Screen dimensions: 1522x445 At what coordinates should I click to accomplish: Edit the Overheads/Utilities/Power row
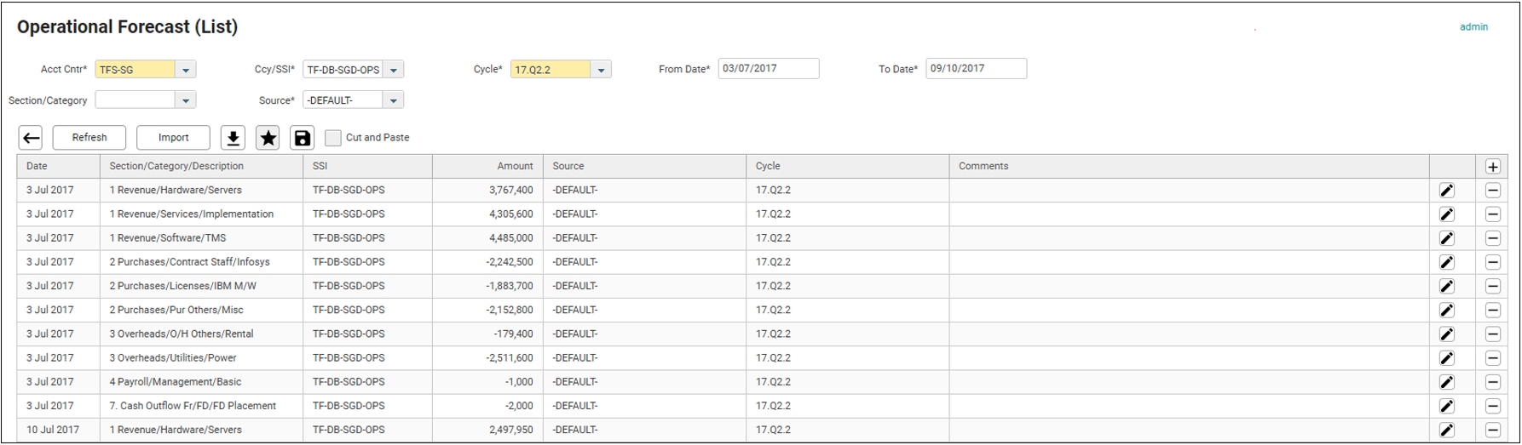pos(1446,358)
